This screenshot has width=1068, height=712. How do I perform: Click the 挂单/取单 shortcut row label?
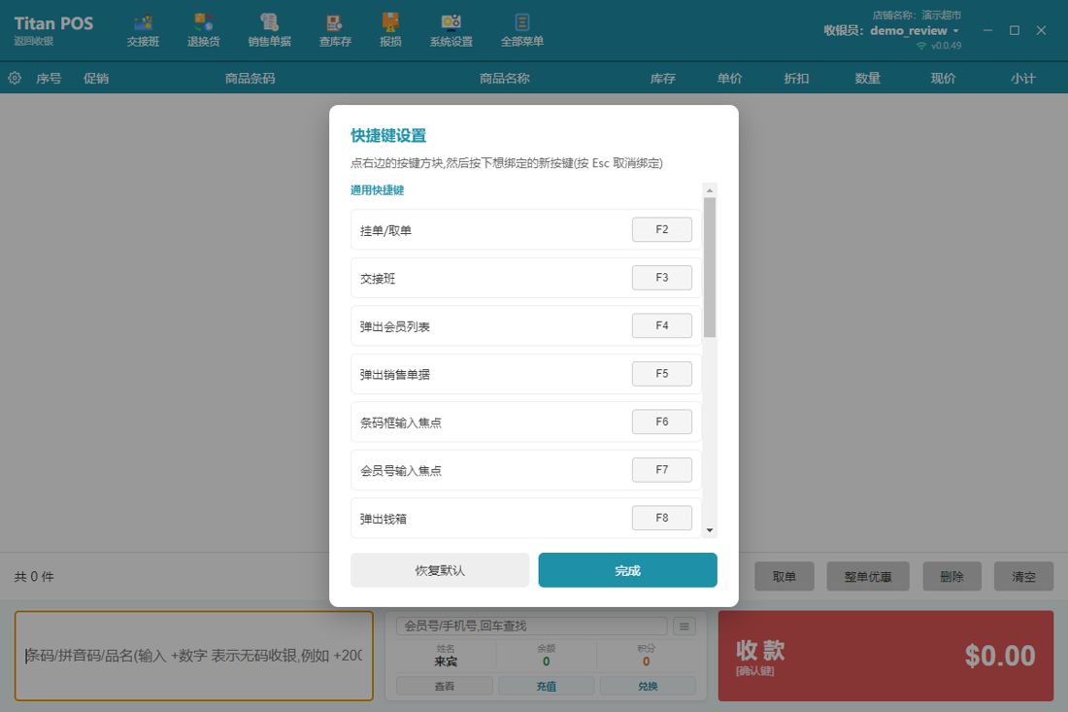pyautogui.click(x=385, y=230)
